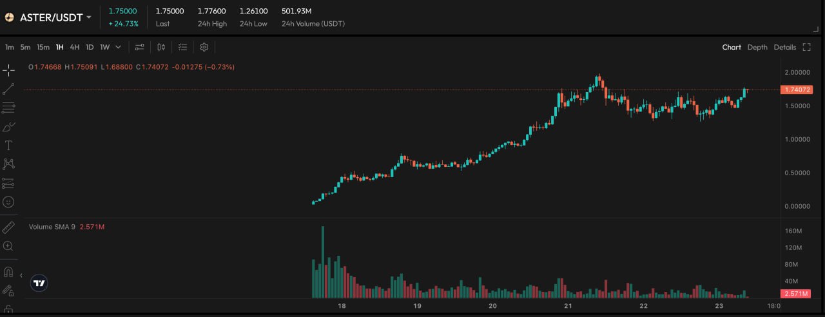Expand the ASTER/USDT pair dropdown
825x317 pixels.
tap(89, 17)
